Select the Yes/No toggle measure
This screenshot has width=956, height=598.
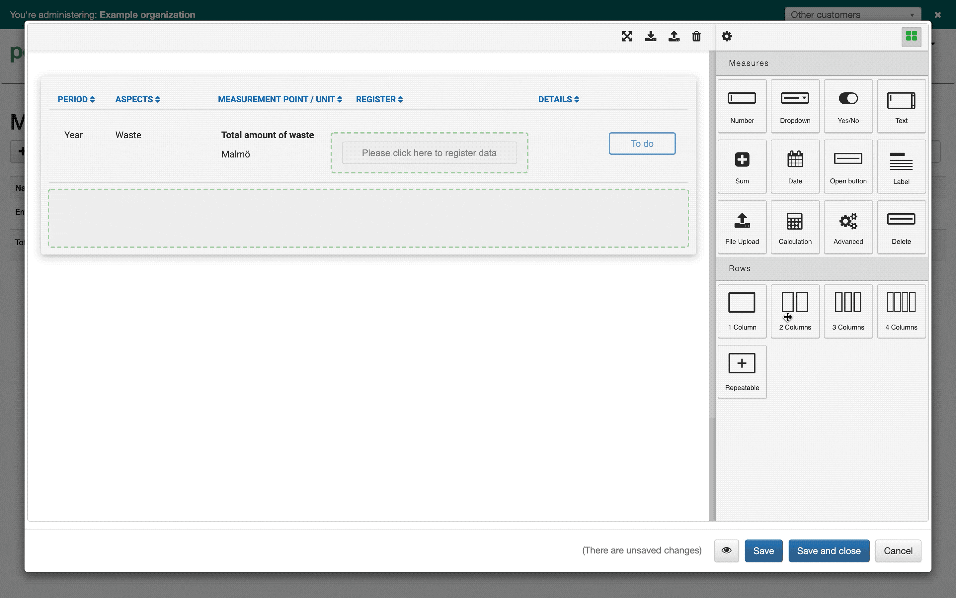848,106
